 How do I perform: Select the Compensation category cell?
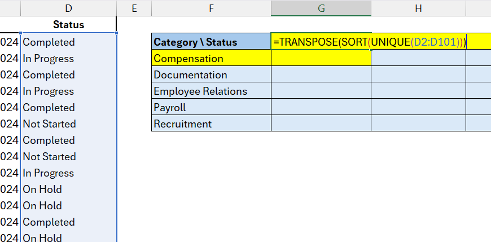(x=212, y=58)
